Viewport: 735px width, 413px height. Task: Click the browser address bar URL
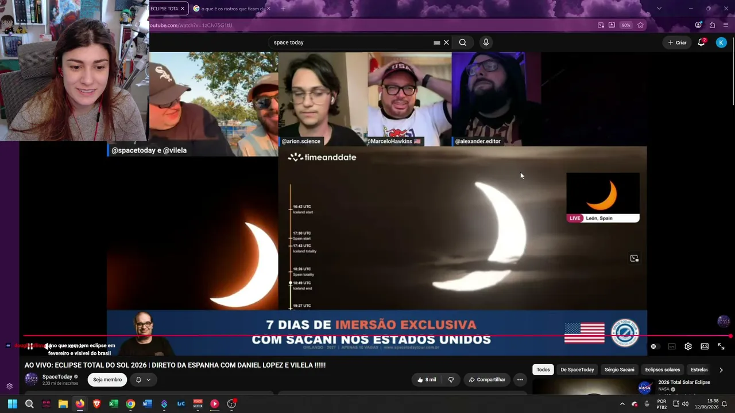click(x=191, y=25)
